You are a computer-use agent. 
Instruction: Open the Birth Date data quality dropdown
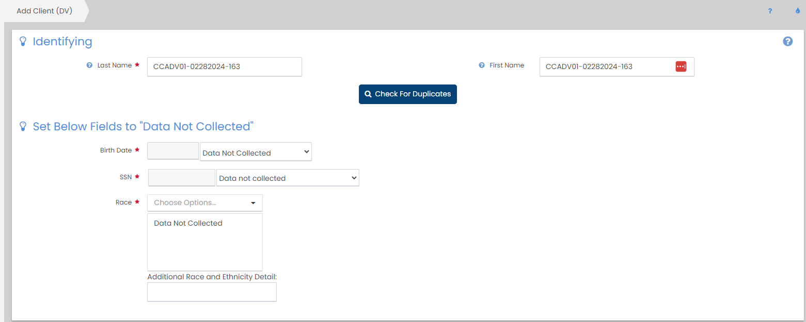click(256, 152)
